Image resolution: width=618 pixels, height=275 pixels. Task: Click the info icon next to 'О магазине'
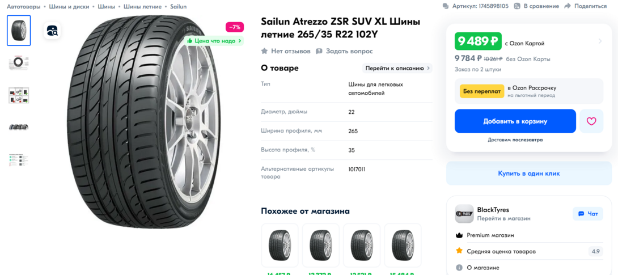459,268
